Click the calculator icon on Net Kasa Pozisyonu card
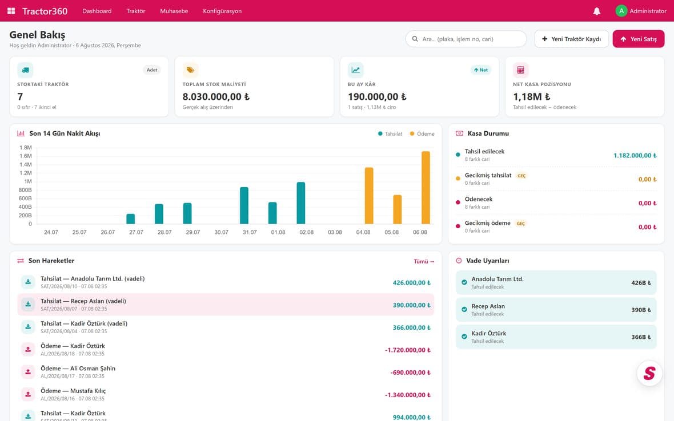Image resolution: width=674 pixels, height=421 pixels. 520,70
